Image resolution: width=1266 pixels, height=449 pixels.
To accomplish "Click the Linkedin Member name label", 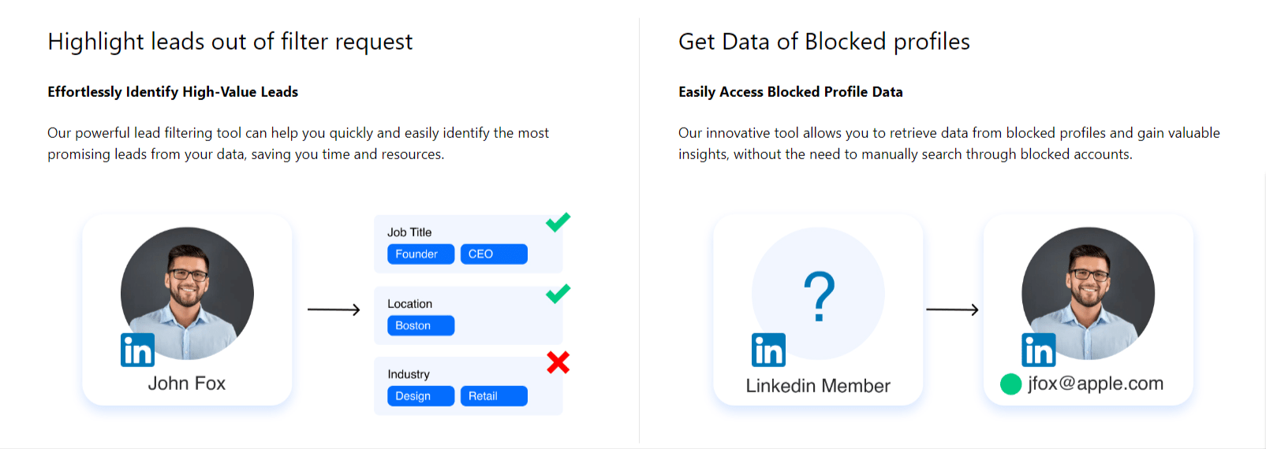I will tap(818, 386).
